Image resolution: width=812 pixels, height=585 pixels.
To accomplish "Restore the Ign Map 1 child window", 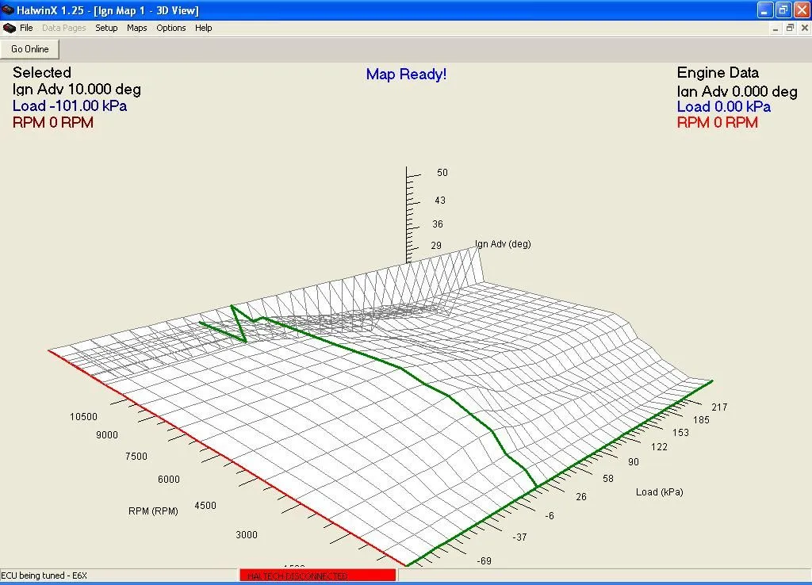I will click(x=789, y=28).
